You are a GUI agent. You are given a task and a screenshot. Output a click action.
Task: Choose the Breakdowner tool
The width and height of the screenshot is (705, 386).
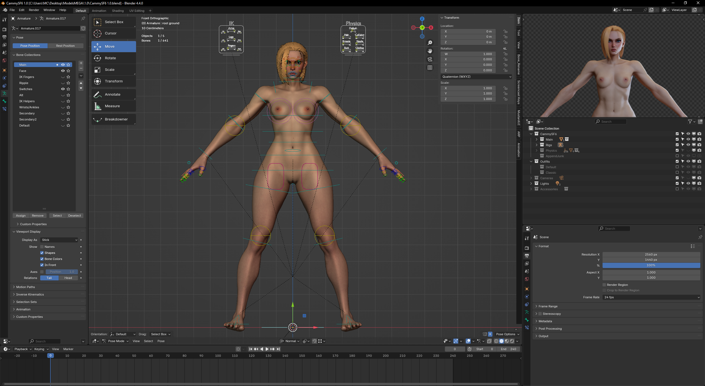[x=114, y=119]
